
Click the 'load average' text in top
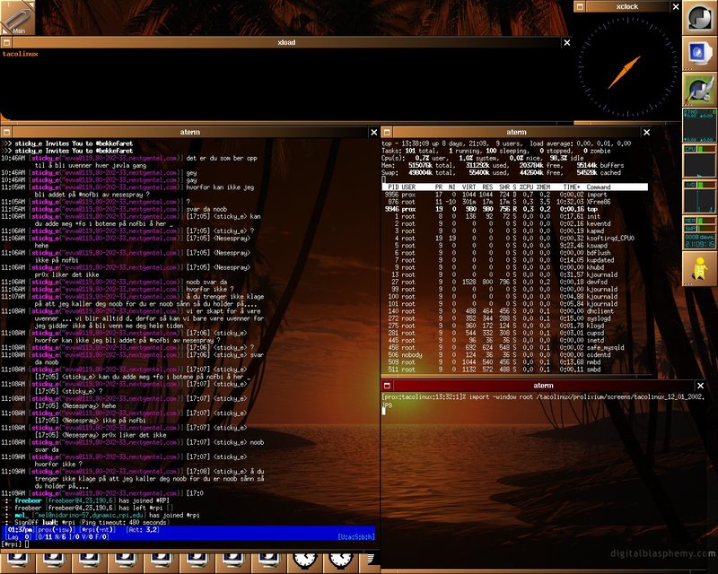pyautogui.click(x=550, y=143)
